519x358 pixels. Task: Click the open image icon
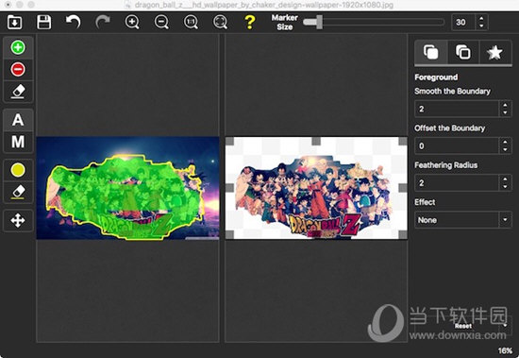pyautogui.click(x=14, y=23)
